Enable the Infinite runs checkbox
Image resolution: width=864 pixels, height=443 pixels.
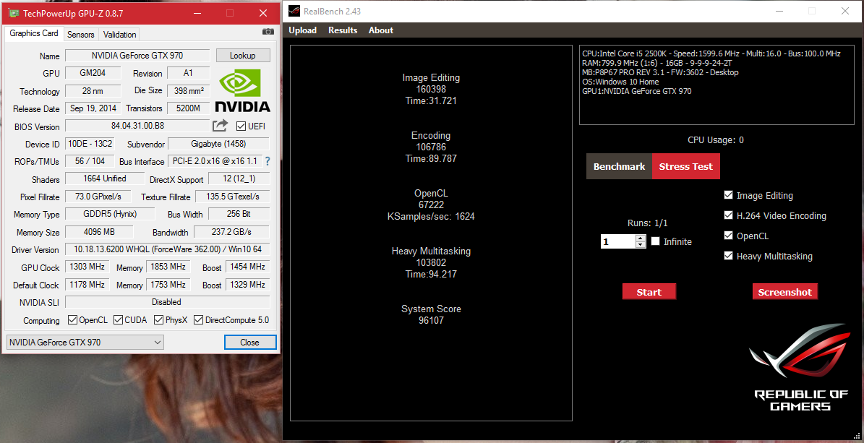point(655,241)
